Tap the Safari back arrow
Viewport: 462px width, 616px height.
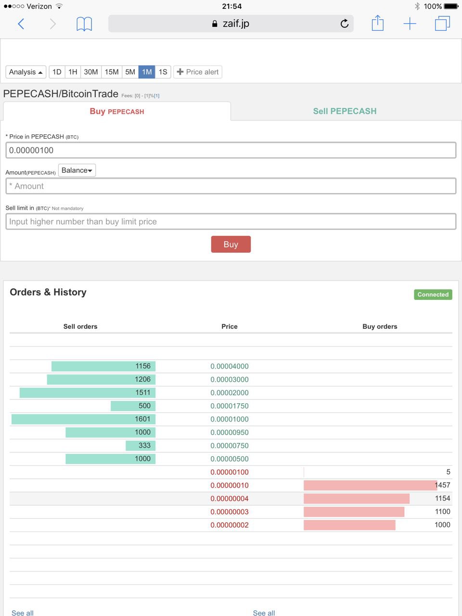[x=21, y=24]
